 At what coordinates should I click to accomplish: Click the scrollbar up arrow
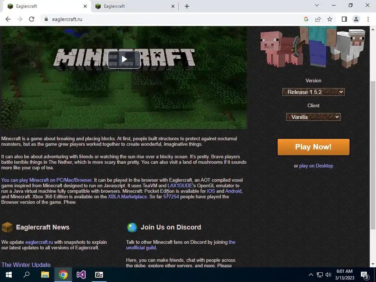[373, 29]
